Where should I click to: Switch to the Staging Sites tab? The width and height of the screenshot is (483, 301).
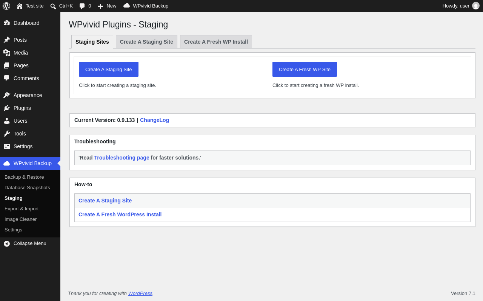click(92, 42)
